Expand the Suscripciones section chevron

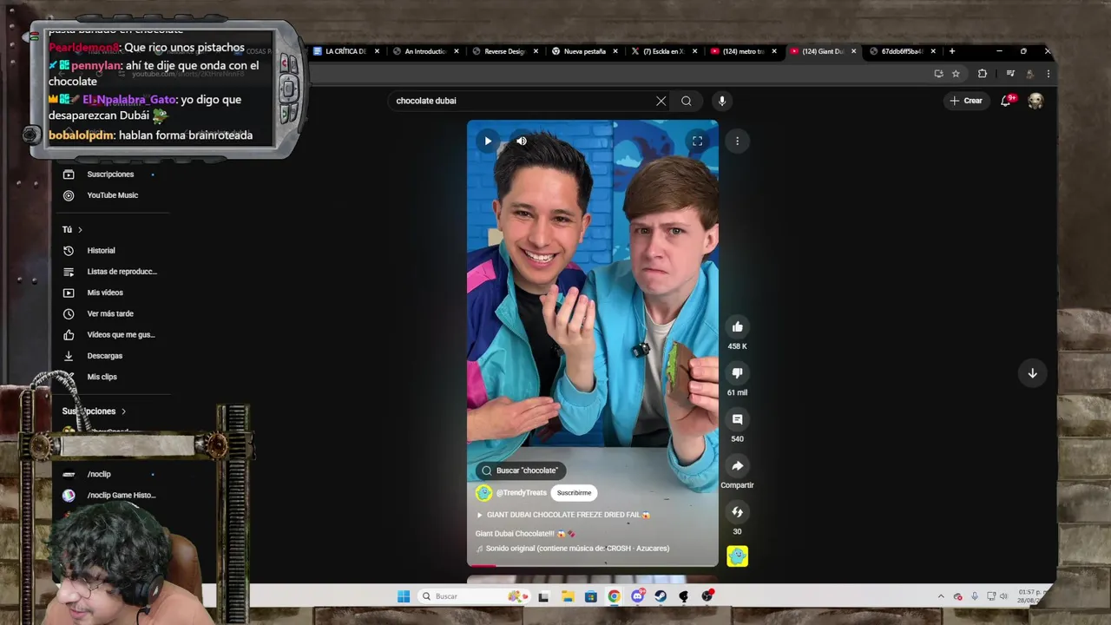click(x=123, y=411)
